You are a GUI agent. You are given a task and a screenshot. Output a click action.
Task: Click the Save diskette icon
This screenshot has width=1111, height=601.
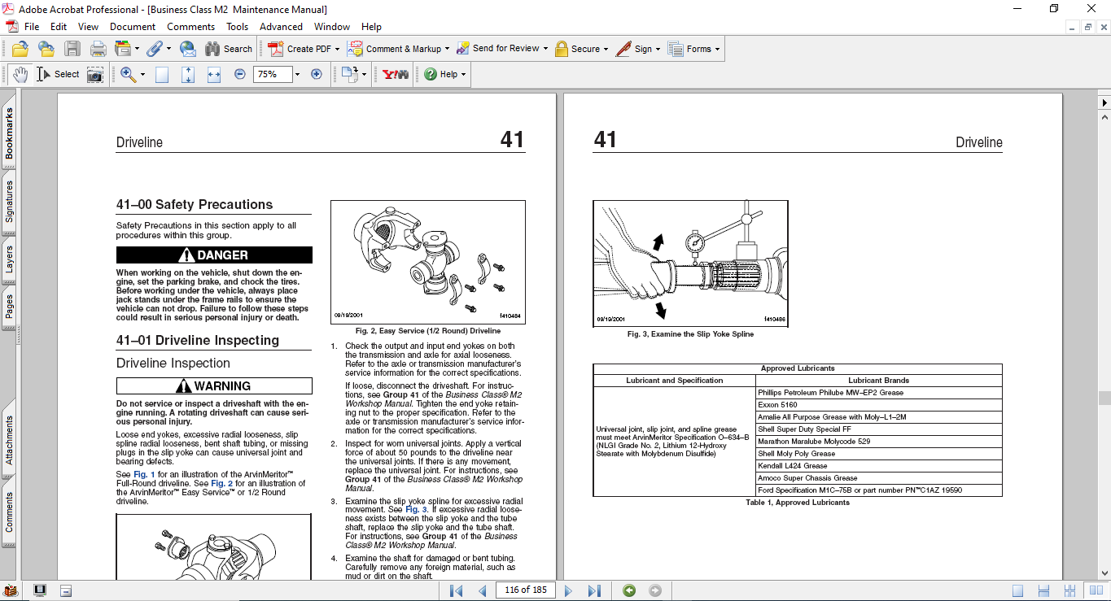[x=72, y=49]
